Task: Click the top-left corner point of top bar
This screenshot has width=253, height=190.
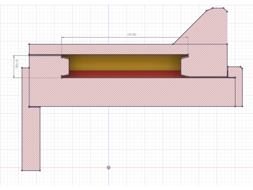Action: (x=29, y=44)
